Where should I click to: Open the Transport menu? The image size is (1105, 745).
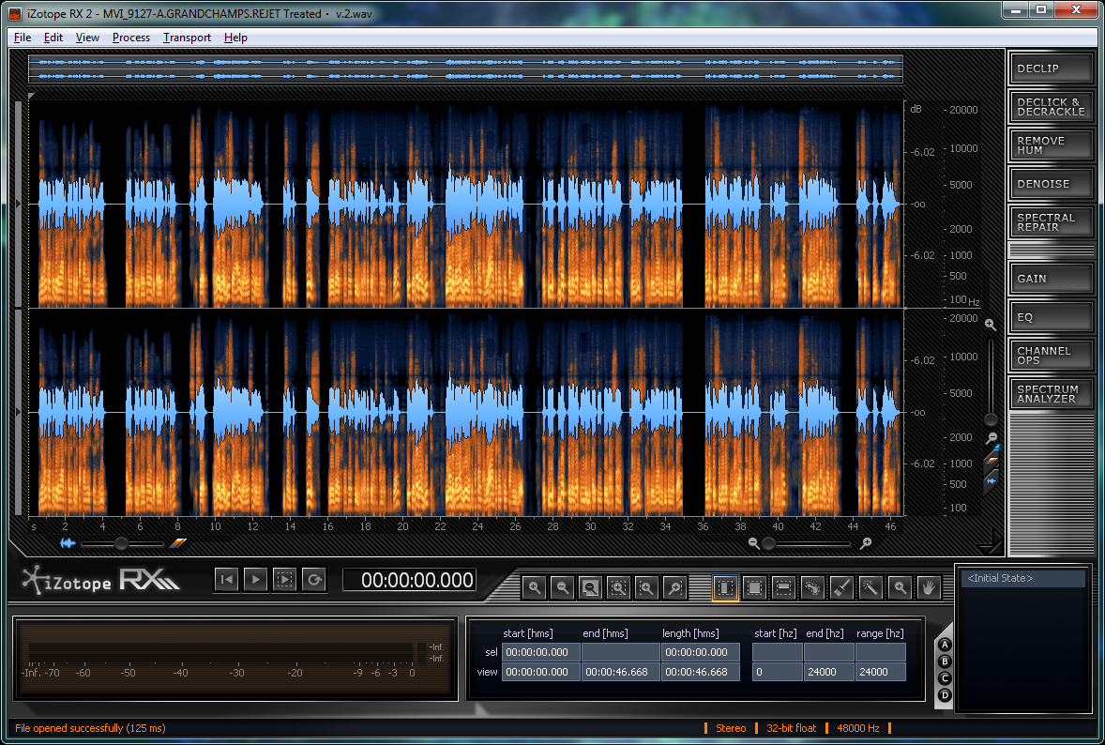point(187,38)
